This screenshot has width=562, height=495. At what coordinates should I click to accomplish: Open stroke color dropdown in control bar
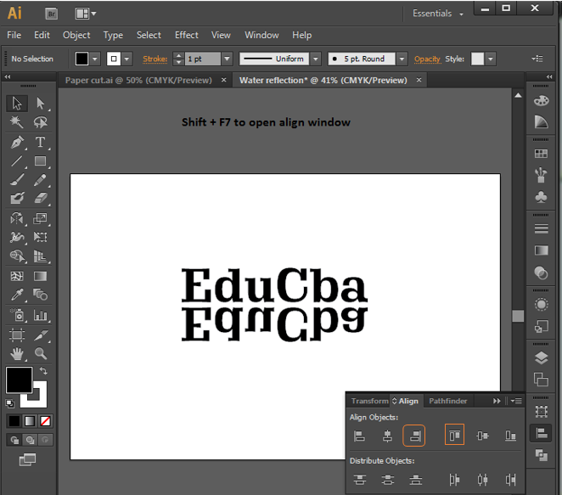click(126, 59)
